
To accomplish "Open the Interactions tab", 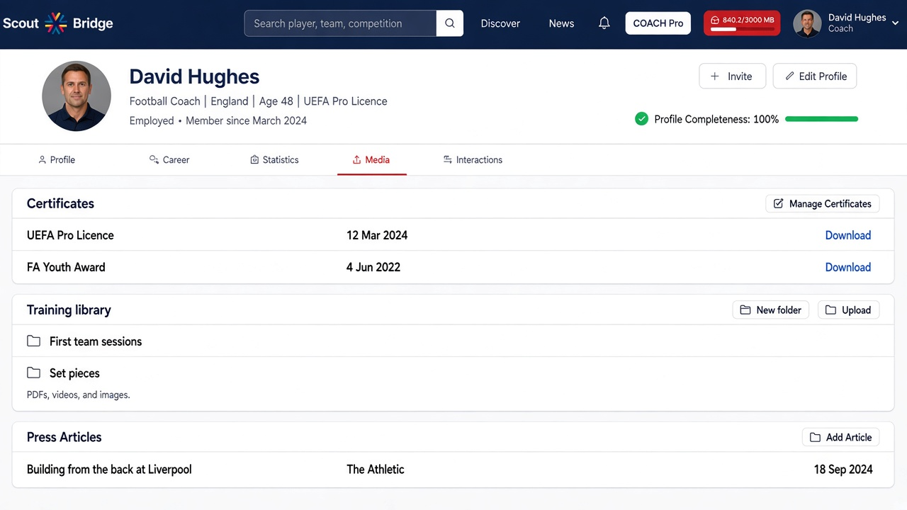I will pyautogui.click(x=473, y=160).
